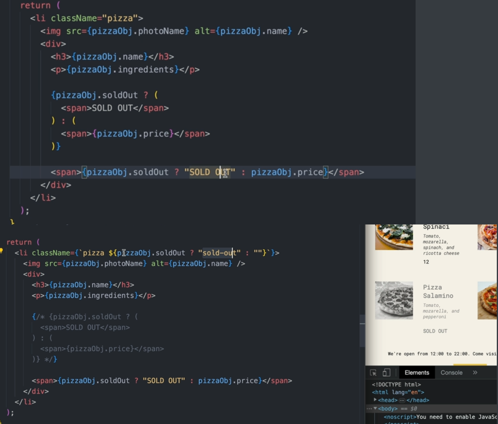Click the price 12 under Pizza Spinaci
Screen dimensions: 498x424
426,262
